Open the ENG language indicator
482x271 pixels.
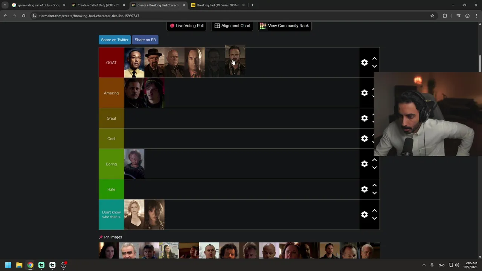(441, 265)
